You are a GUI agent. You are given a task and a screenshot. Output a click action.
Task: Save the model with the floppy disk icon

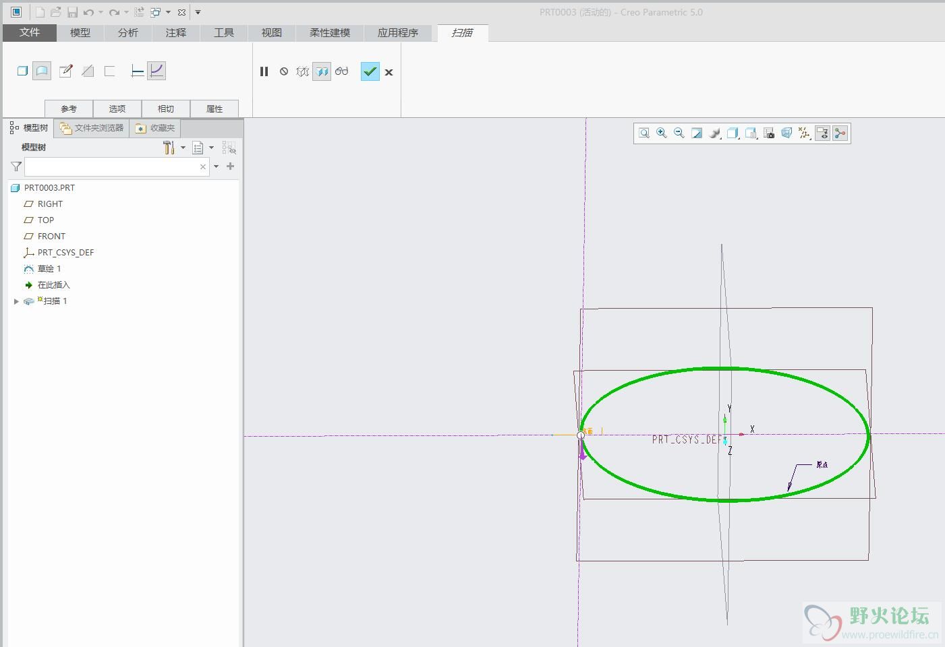[x=72, y=12]
